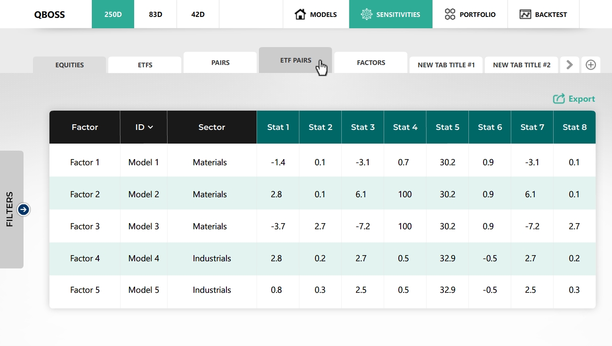Switch to the 42D period
The width and height of the screenshot is (612, 346).
coord(198,14)
